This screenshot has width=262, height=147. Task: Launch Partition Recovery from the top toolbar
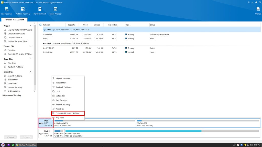click(x=23, y=11)
